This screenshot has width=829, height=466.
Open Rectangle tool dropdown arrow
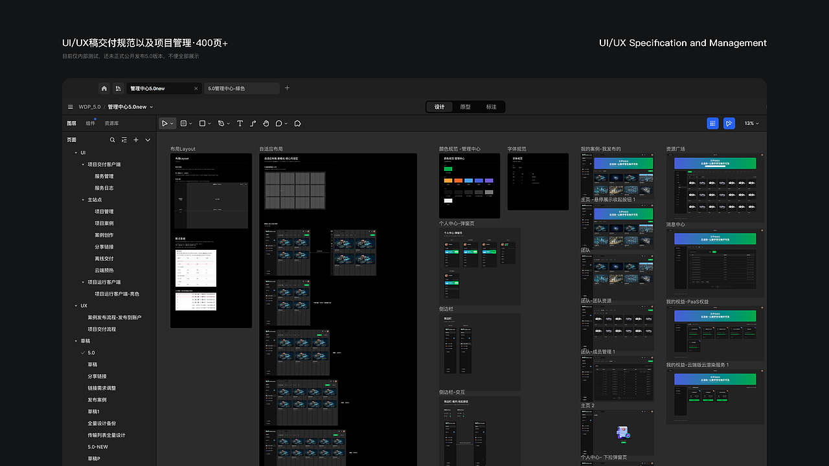pos(209,124)
